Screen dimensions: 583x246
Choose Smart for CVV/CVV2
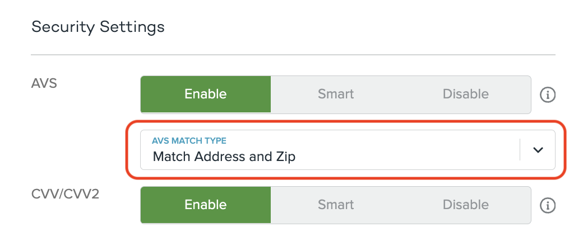(x=336, y=205)
